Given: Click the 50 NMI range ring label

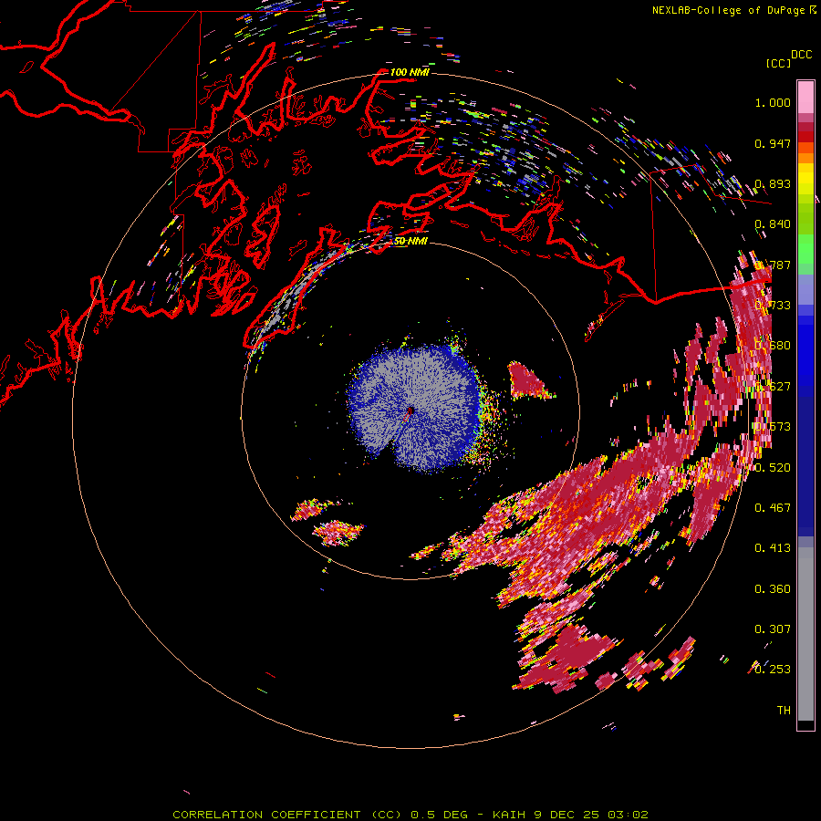Looking at the screenshot, I should click(x=410, y=241).
